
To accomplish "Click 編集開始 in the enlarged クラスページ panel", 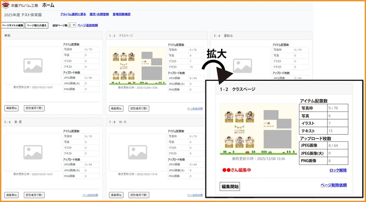I will (x=230, y=186).
